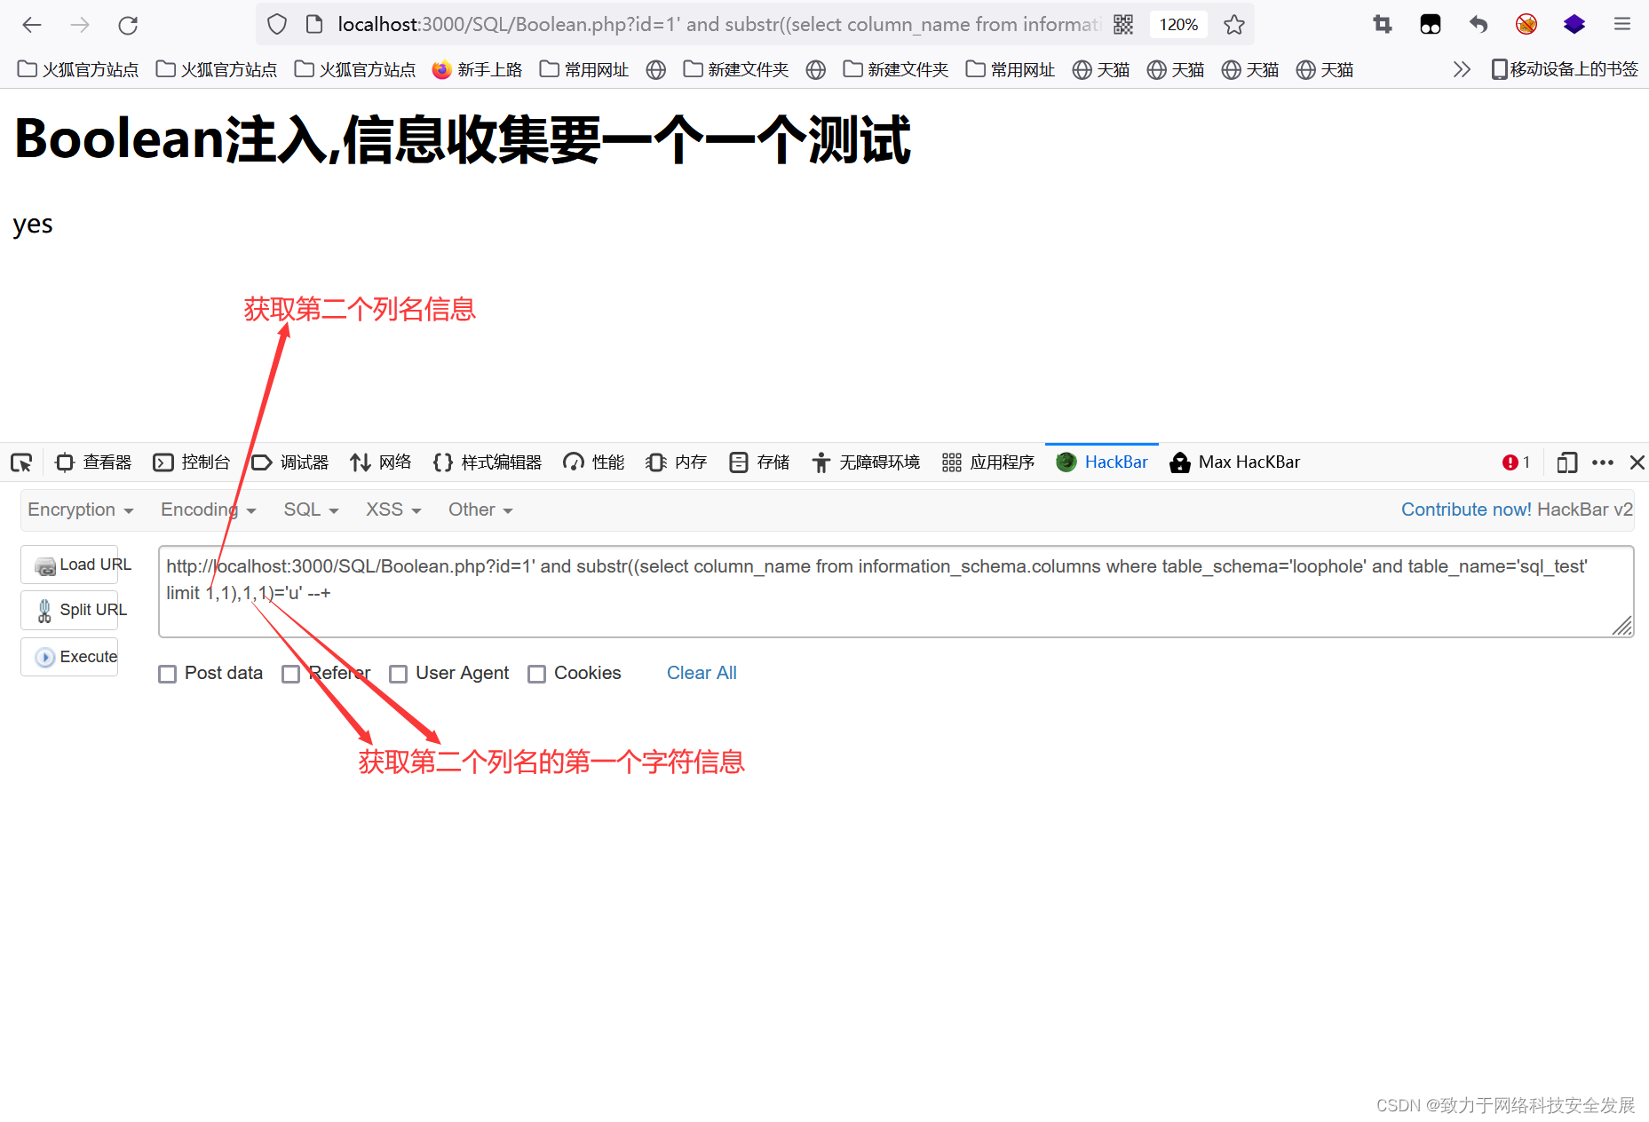This screenshot has height=1122, width=1649.
Task: Enable the User Agent checkbox
Action: point(398,675)
